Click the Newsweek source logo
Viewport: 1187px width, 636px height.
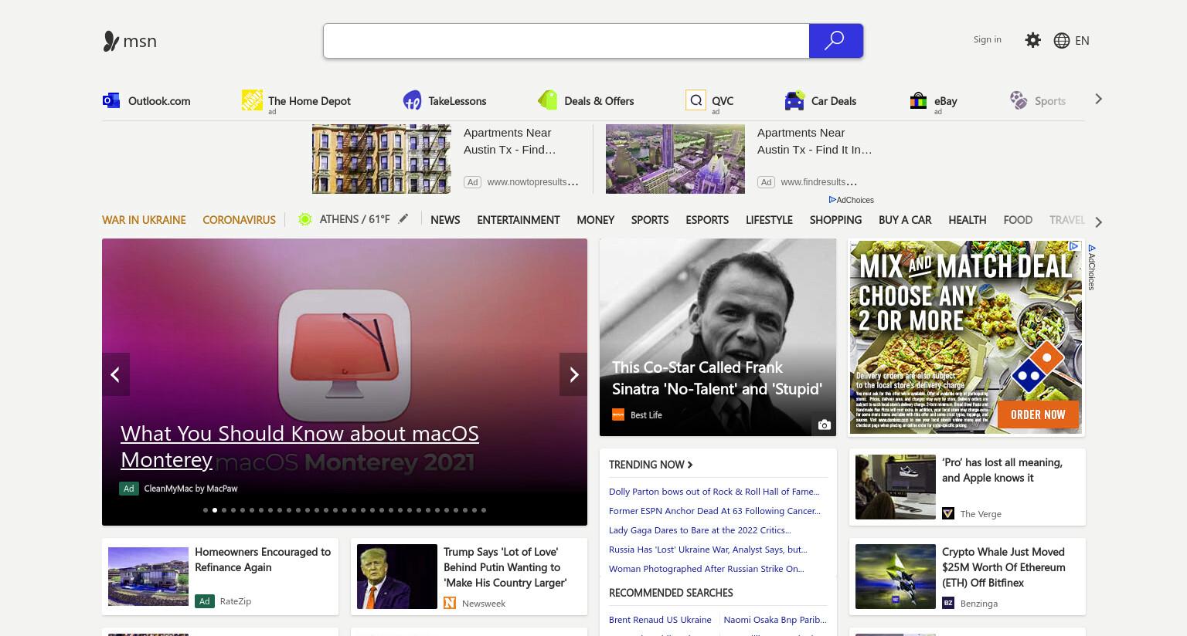tap(450, 603)
